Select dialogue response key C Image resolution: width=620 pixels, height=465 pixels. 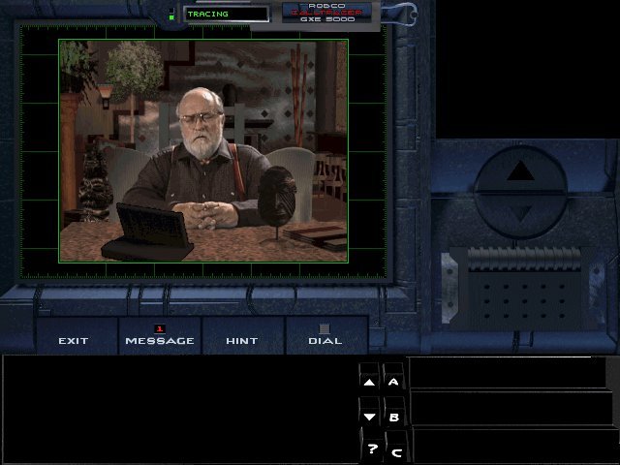point(396,448)
